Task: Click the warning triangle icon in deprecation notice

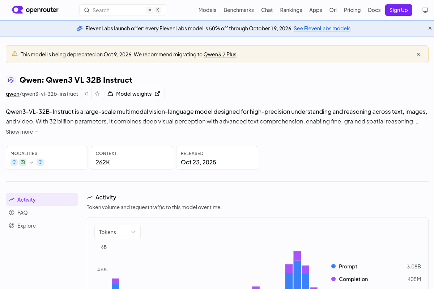Action: click(x=15, y=54)
